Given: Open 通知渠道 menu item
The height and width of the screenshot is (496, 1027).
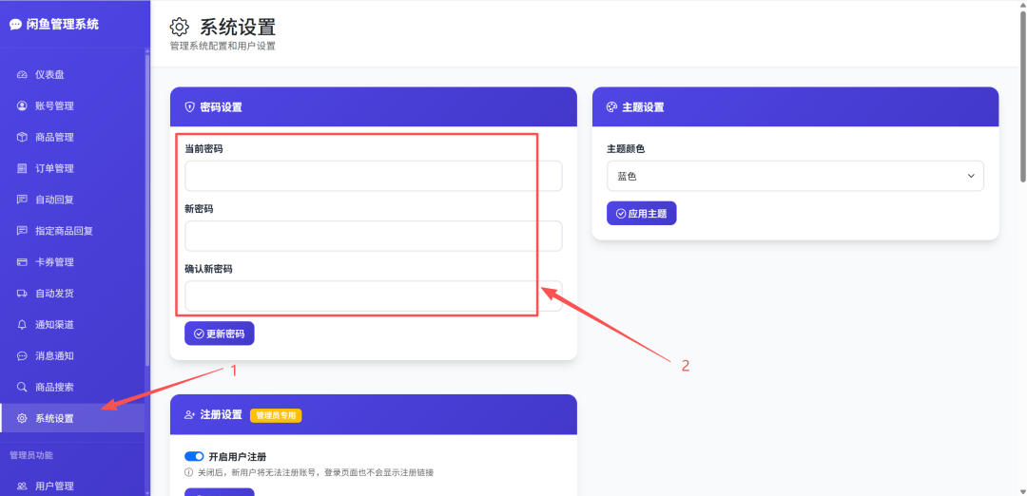Looking at the screenshot, I should point(72,325).
